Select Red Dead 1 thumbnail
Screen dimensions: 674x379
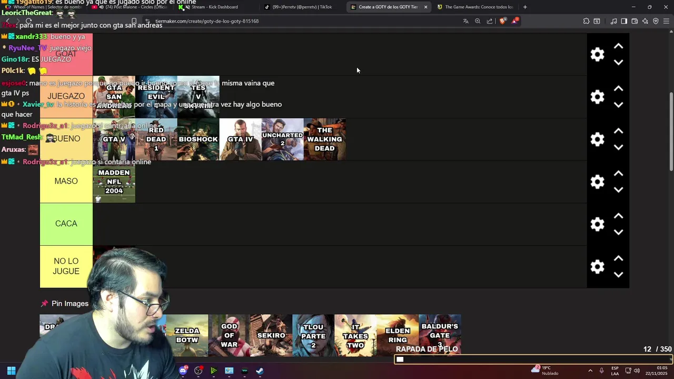[156, 139]
